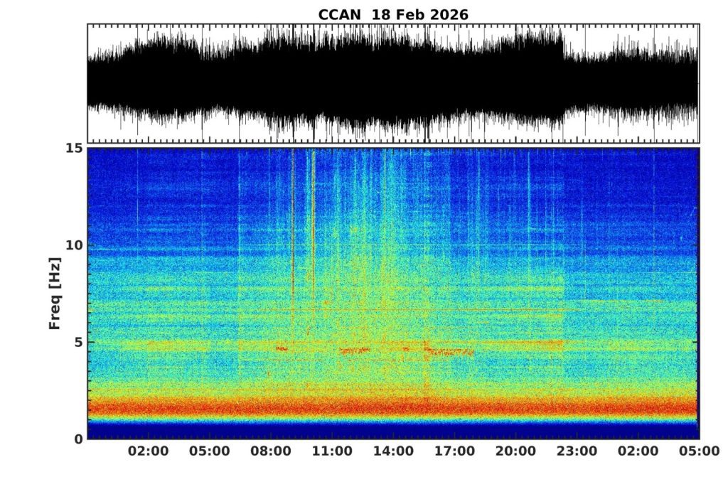Click the 17:00 time axis label
The image size is (728, 477).
tap(454, 451)
